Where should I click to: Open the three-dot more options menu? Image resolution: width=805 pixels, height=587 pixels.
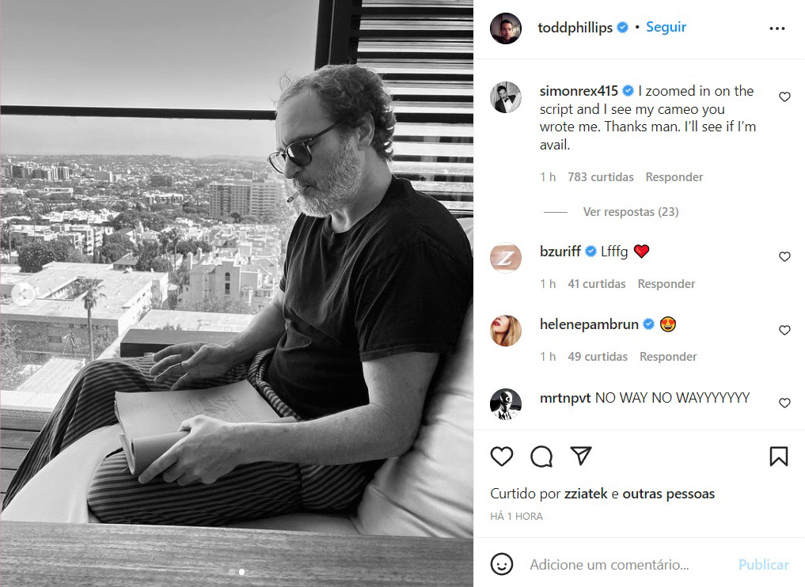coord(777,28)
